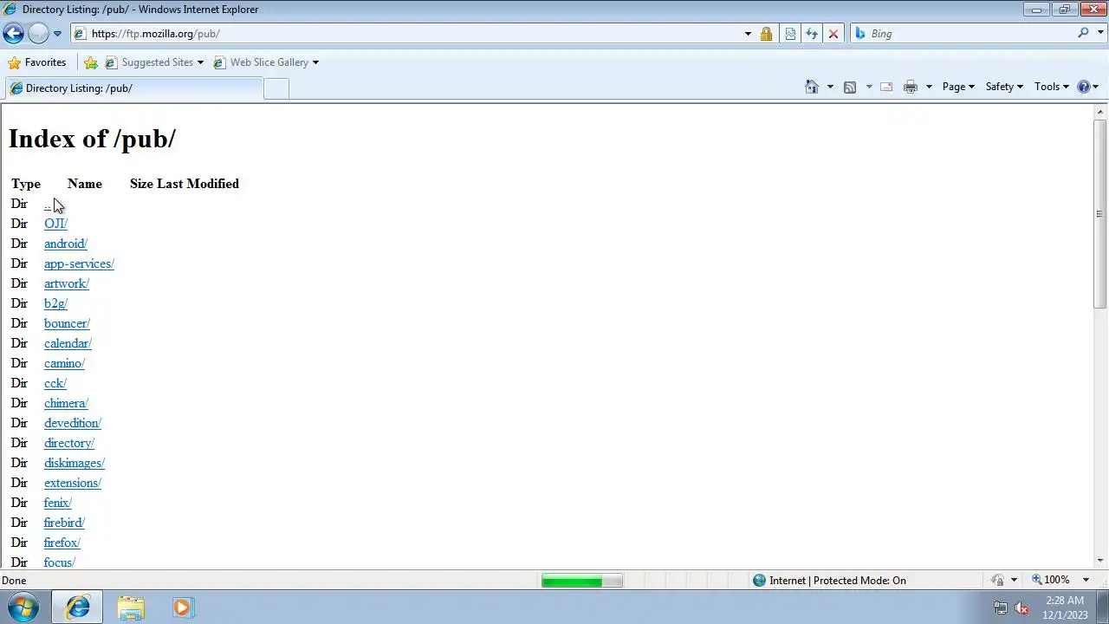This screenshot has width=1109, height=624.
Task: Open the artwork/ directory link
Action: tap(67, 283)
